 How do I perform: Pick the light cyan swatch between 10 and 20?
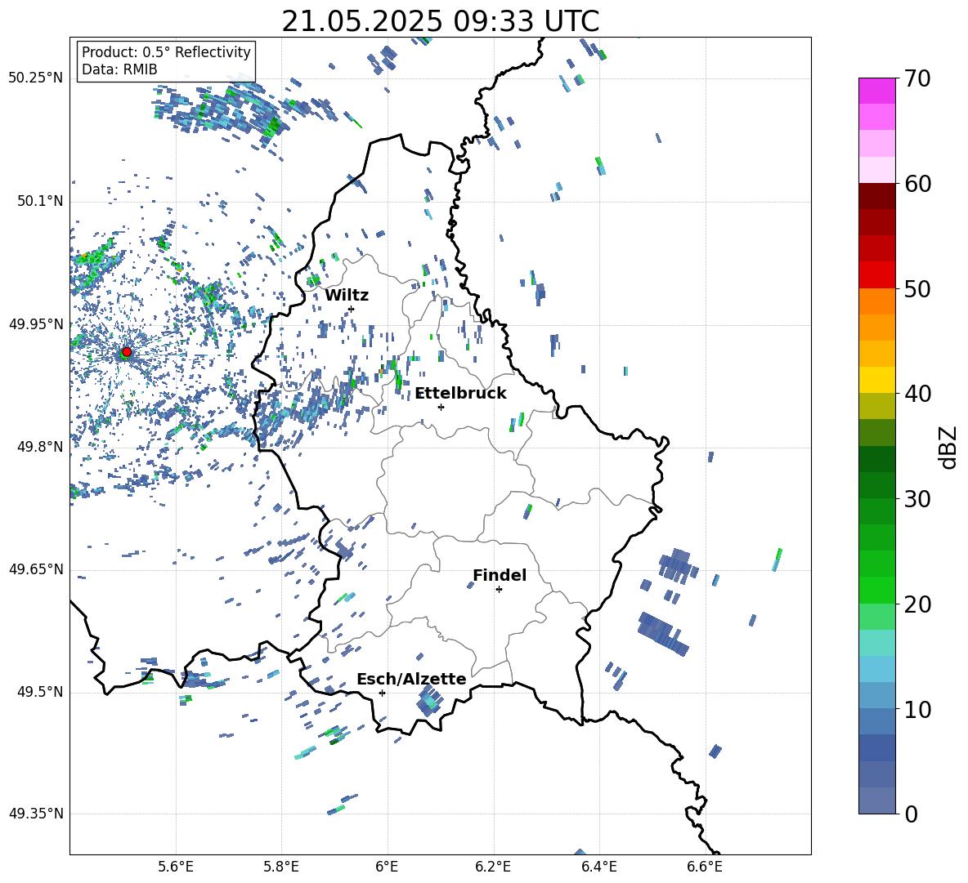[876, 643]
